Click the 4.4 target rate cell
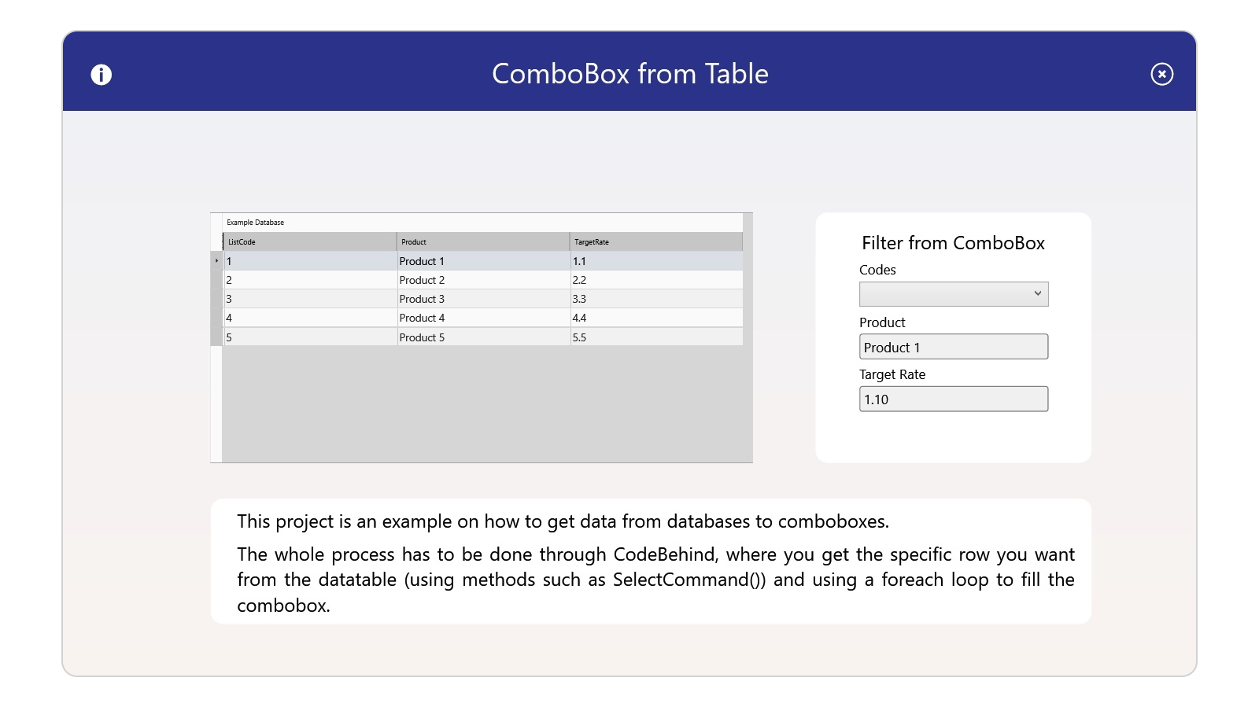Image resolution: width=1259 pixels, height=707 pixels. [x=655, y=318]
